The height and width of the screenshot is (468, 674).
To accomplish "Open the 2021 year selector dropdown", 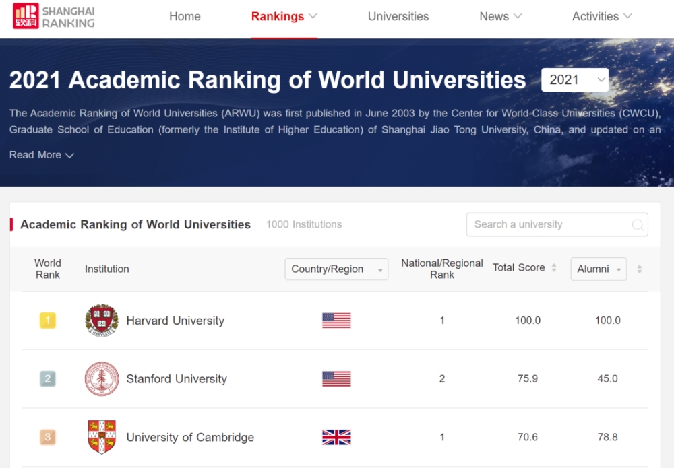I will pyautogui.click(x=575, y=80).
